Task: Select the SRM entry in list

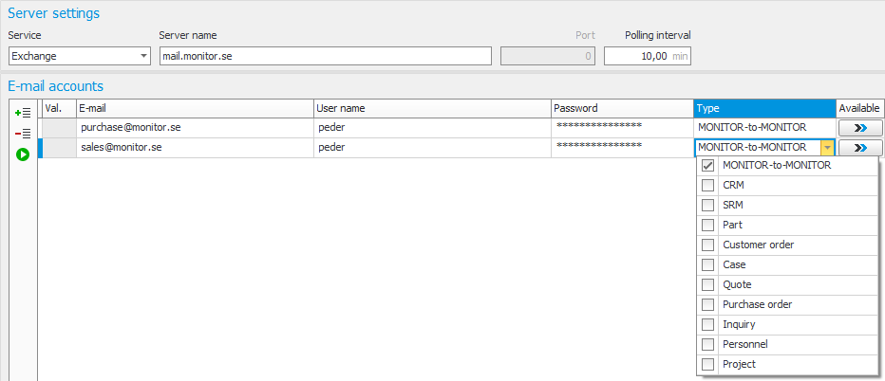Action: 733,206
